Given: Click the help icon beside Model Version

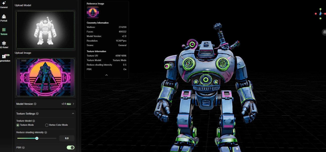Looking at the screenshot, I should point(35,104).
